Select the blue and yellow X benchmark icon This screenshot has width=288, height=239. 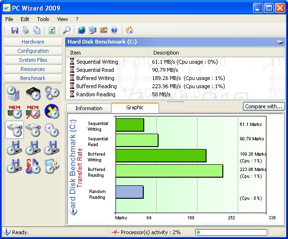click(x=52, y=111)
